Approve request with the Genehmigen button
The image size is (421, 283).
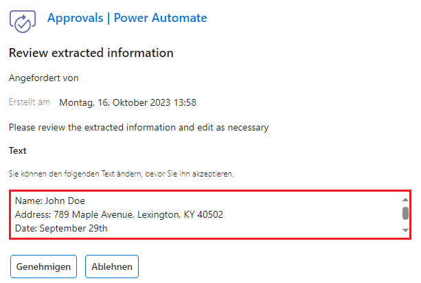pyautogui.click(x=43, y=267)
